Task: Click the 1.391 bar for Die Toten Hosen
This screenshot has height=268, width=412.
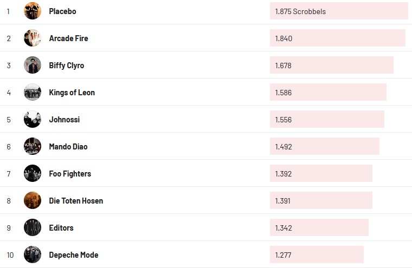Action: coord(321,201)
